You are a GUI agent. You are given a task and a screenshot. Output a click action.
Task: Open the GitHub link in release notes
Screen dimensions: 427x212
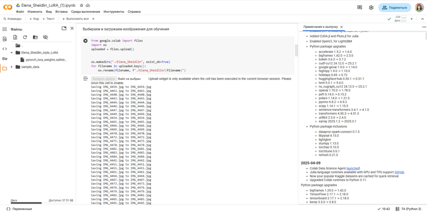(399, 172)
